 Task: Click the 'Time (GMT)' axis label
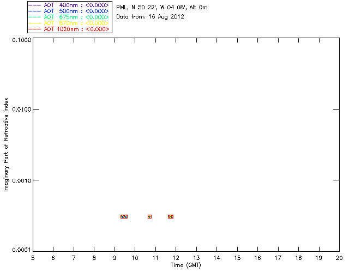(186, 265)
